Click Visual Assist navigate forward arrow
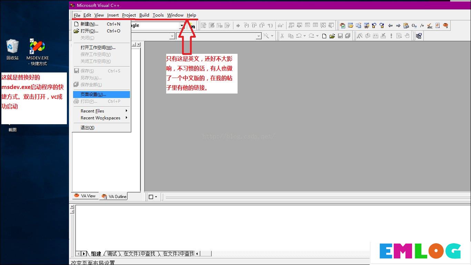The image size is (471, 265). [398, 26]
